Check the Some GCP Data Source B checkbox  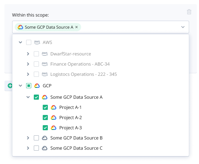coord(36,138)
